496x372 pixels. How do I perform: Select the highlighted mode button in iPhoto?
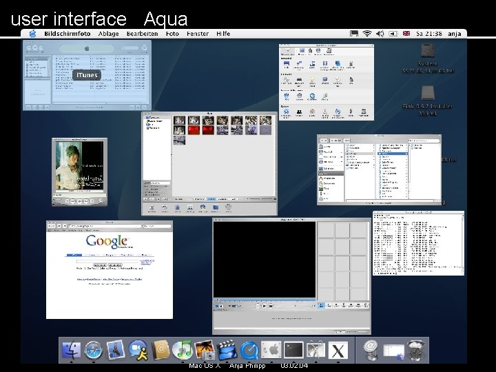click(211, 199)
